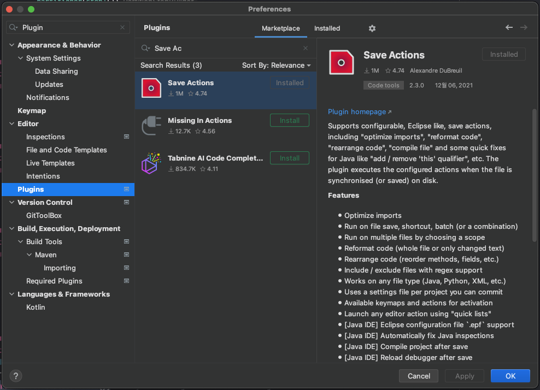Image resolution: width=540 pixels, height=390 pixels.
Task: Close the Preferences window with red button
Action: (x=9, y=9)
